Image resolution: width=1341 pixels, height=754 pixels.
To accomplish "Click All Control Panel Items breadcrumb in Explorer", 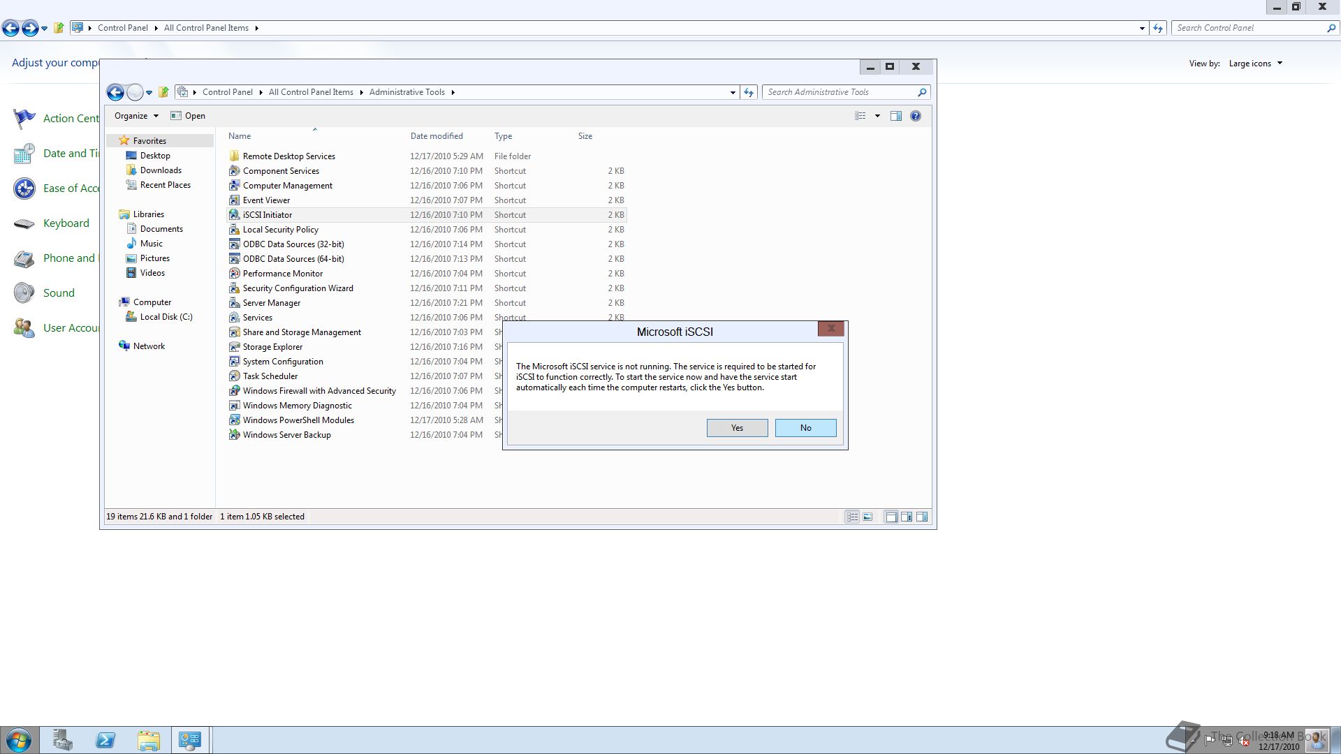I will pyautogui.click(x=311, y=92).
